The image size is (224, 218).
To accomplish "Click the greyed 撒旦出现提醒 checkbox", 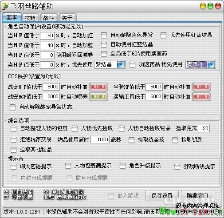I will point(69,178).
